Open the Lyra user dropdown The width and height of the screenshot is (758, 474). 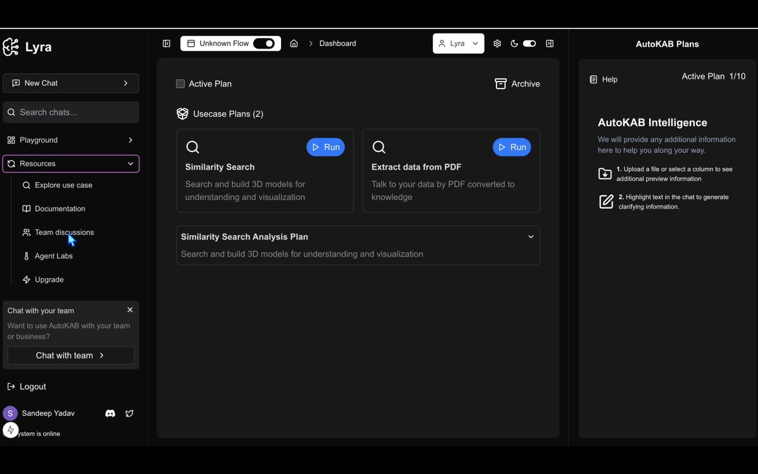[x=459, y=44]
